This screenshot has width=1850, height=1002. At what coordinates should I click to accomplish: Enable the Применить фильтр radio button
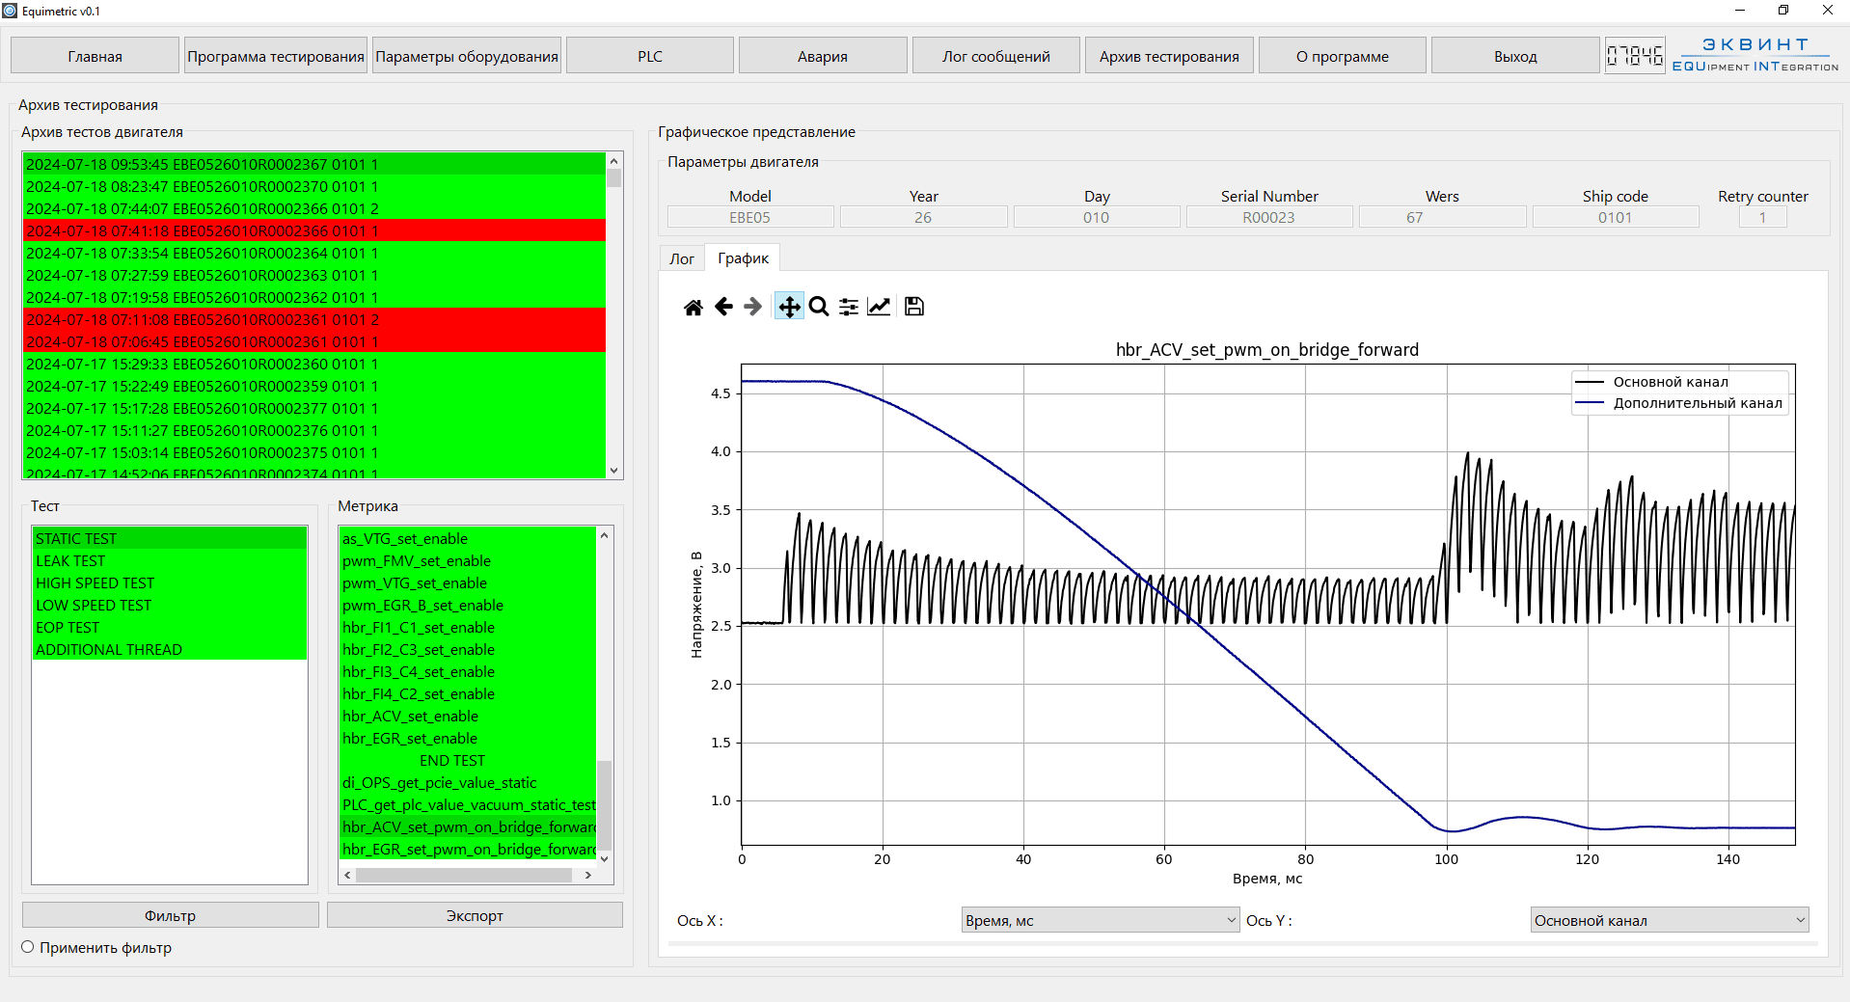click(x=28, y=947)
